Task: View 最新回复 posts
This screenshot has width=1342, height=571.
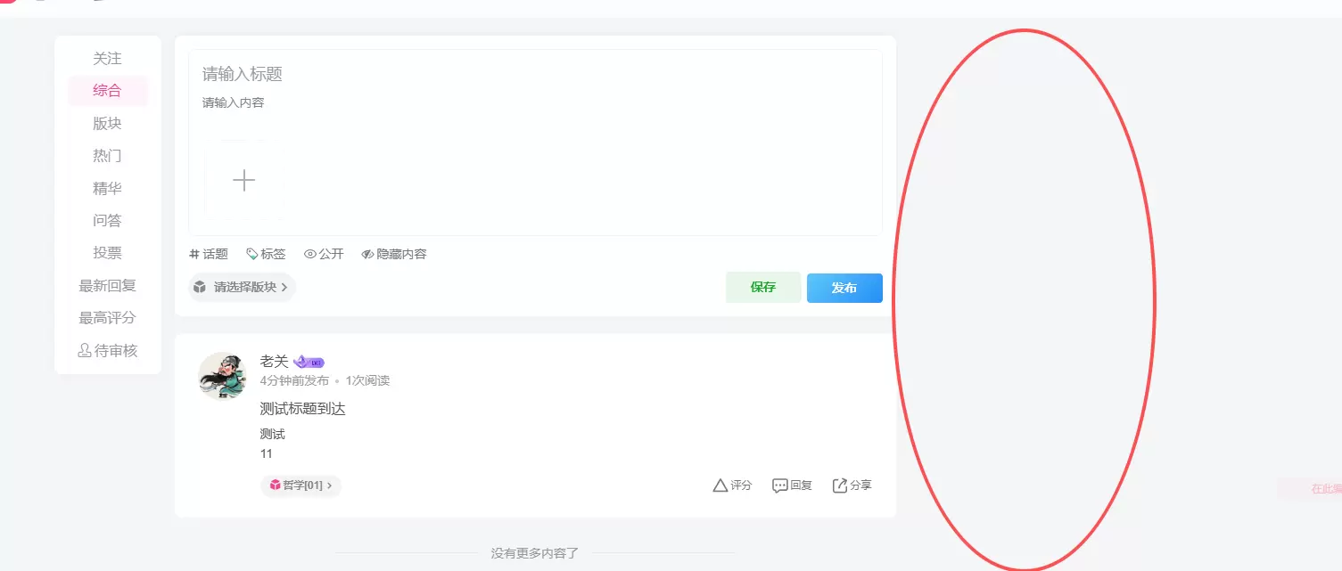Action: point(107,286)
